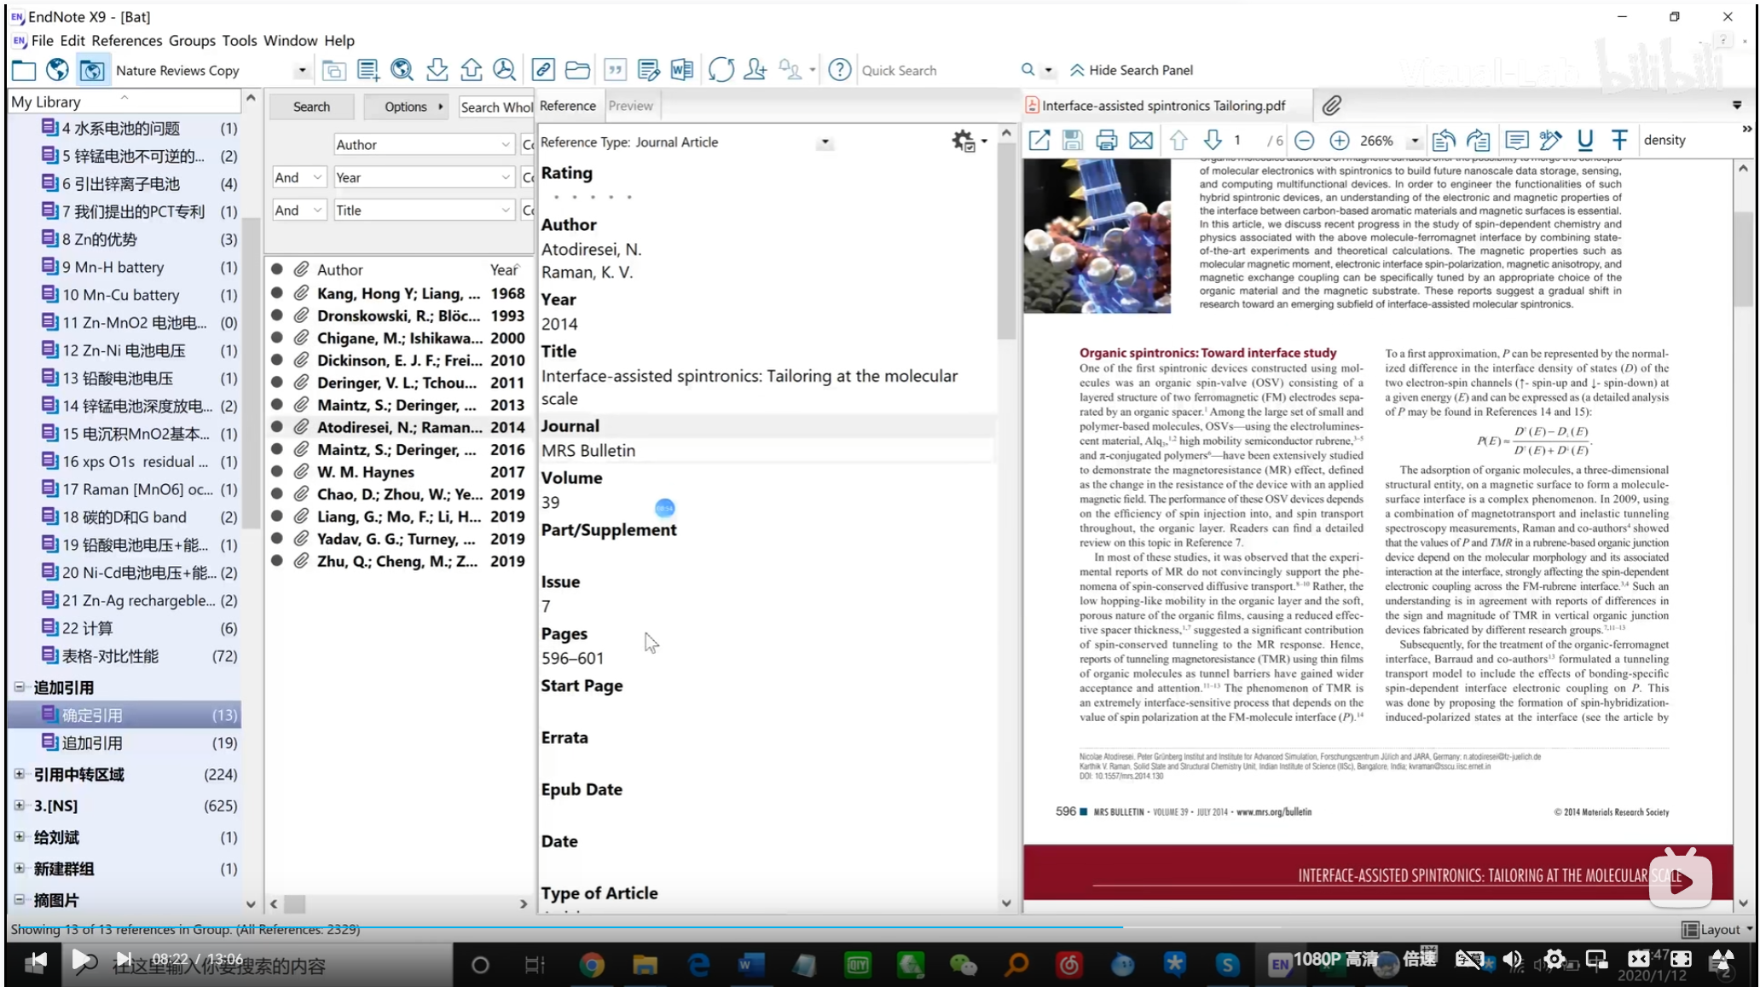This screenshot has width=1760, height=987.
Task: Select reference Zhu, Q.; Cheng, M. 2019
Action: pos(398,561)
